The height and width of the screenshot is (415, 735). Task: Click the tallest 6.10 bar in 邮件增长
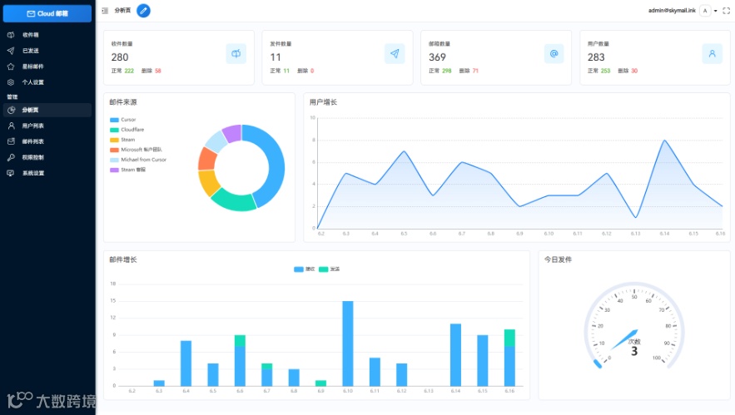coord(348,343)
